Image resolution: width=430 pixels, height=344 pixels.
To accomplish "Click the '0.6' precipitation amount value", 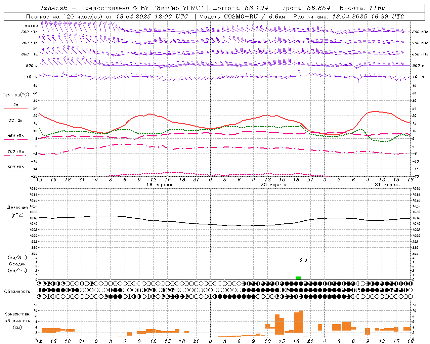I will point(303,260).
